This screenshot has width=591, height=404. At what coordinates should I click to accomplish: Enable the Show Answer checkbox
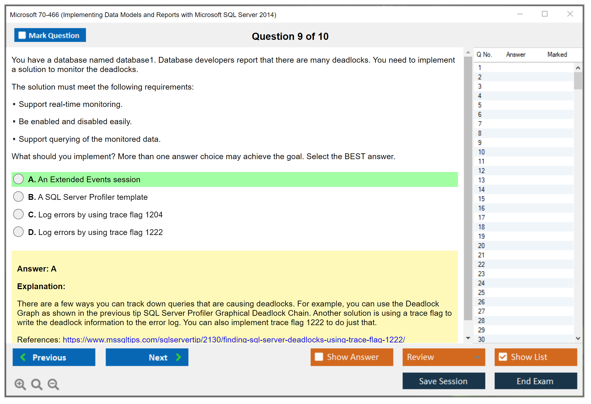click(319, 357)
